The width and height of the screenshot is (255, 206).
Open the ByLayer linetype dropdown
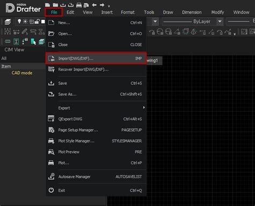[x=220, y=22]
